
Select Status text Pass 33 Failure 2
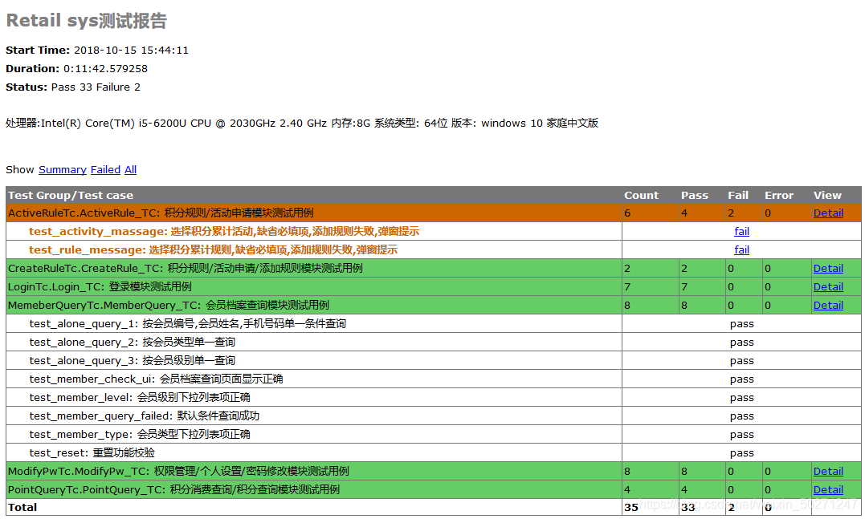coord(96,87)
